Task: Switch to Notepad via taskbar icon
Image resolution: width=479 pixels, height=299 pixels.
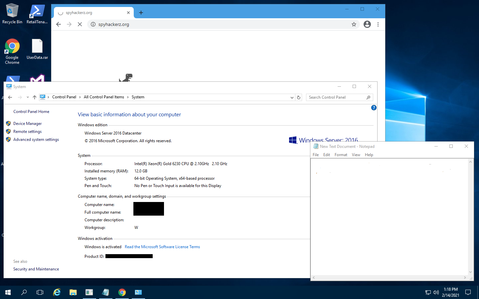Action: pyautogui.click(x=106, y=292)
